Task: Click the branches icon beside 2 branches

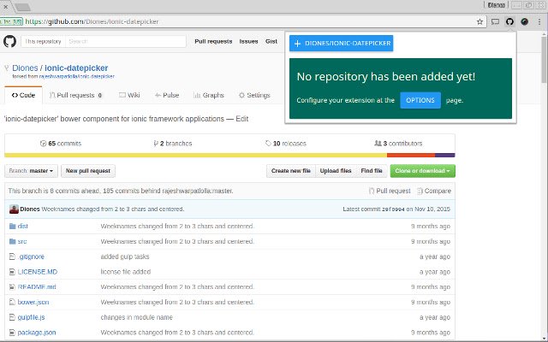Action: click(x=156, y=144)
